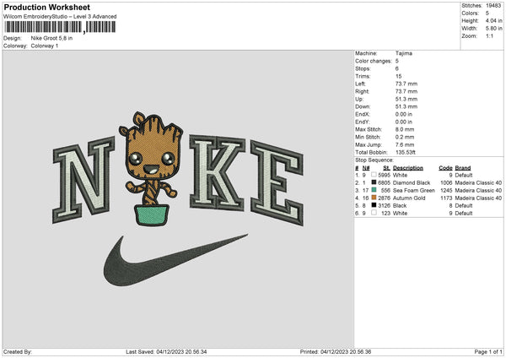This screenshot has width=506, height=358.
Task: Select the letter N in the design
Action: 83,179
